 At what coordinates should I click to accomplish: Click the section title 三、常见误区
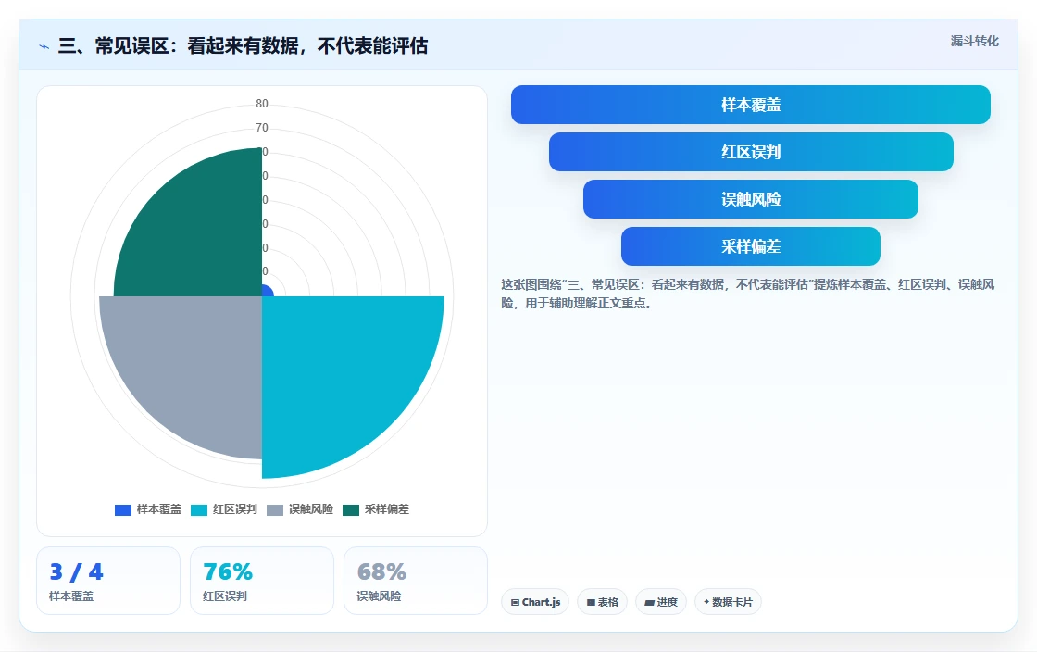(243, 45)
